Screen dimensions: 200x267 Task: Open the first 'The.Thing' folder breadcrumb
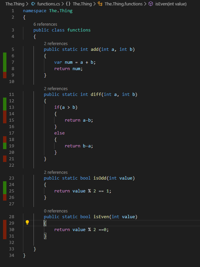[x=15, y=4]
